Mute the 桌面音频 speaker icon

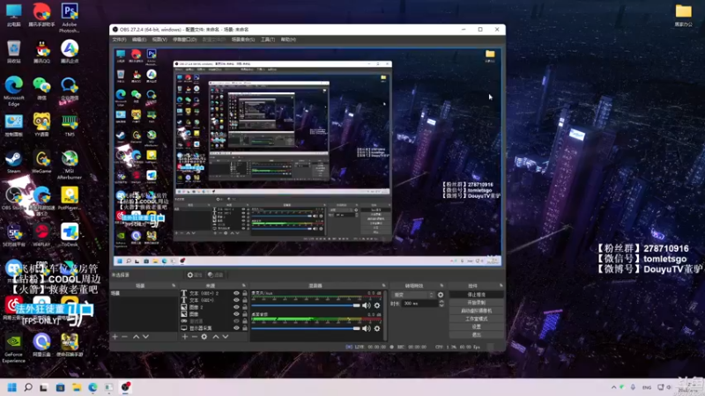point(367,328)
